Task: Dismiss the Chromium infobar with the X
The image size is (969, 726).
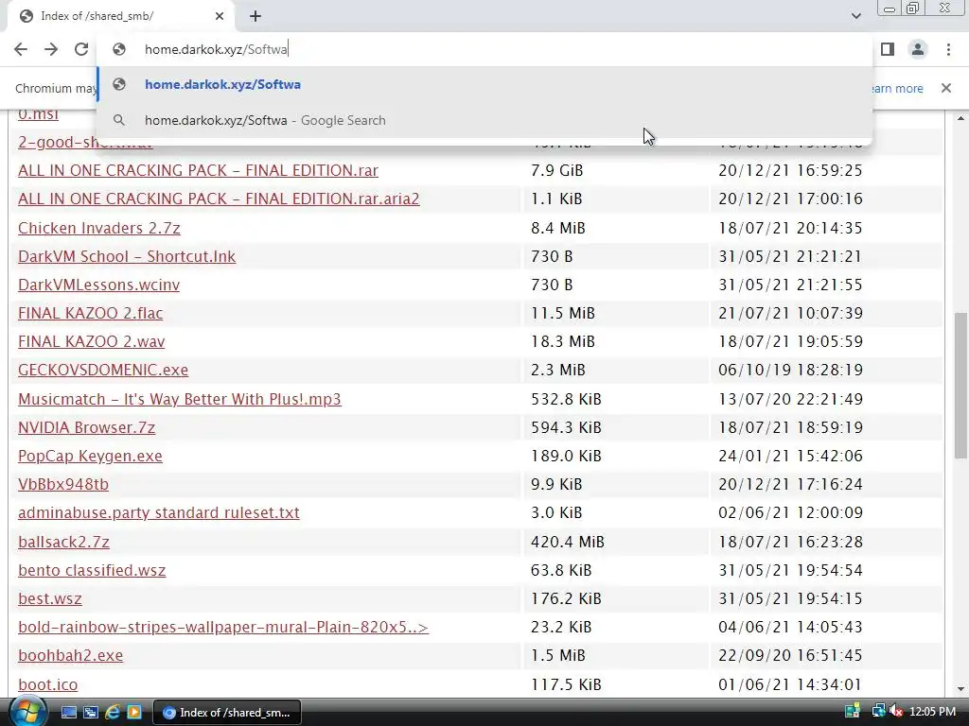Action: [x=945, y=88]
